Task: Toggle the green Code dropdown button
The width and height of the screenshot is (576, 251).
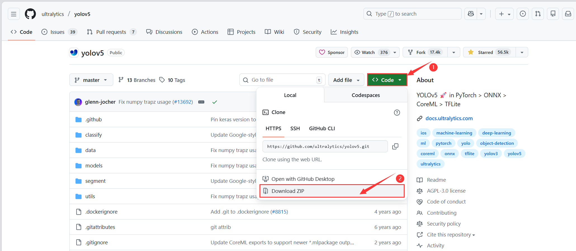Action: tap(387, 80)
